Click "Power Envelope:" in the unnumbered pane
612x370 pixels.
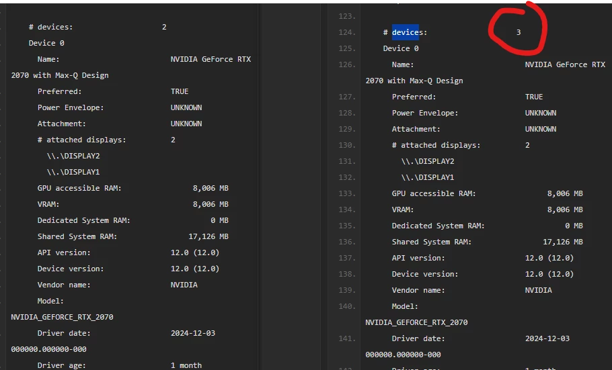click(x=71, y=107)
